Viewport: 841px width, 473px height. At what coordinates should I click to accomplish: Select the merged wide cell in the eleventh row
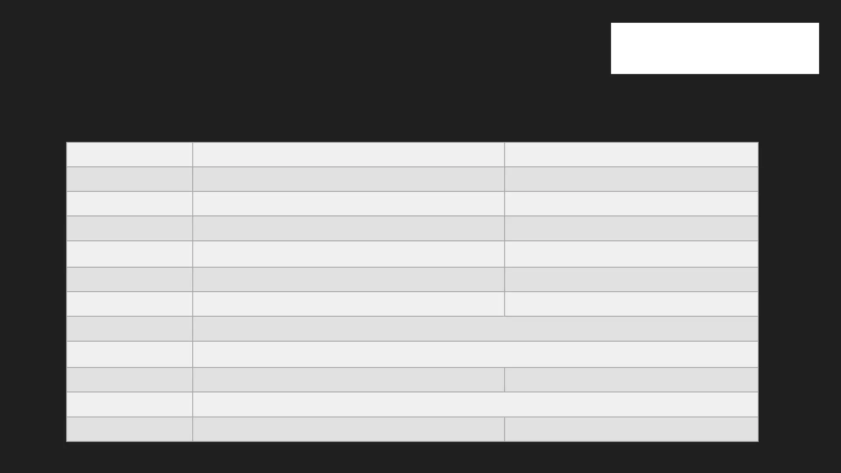(x=475, y=404)
